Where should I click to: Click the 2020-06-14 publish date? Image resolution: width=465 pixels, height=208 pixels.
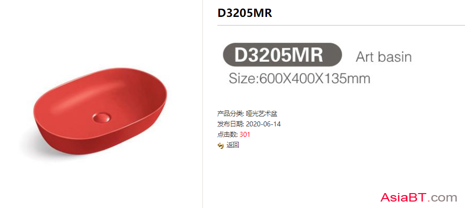tap(264, 124)
